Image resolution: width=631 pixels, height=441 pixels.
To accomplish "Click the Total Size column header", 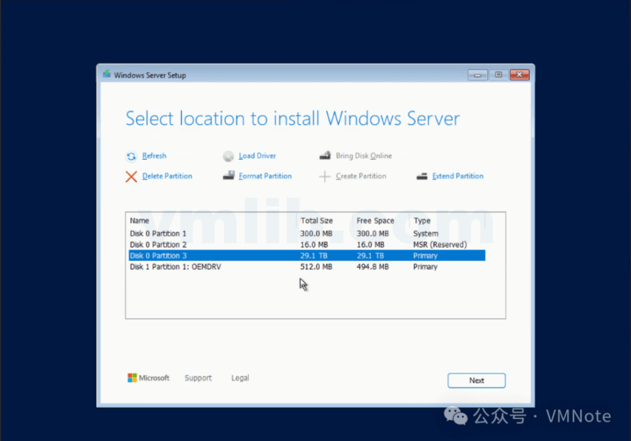I will (x=317, y=220).
